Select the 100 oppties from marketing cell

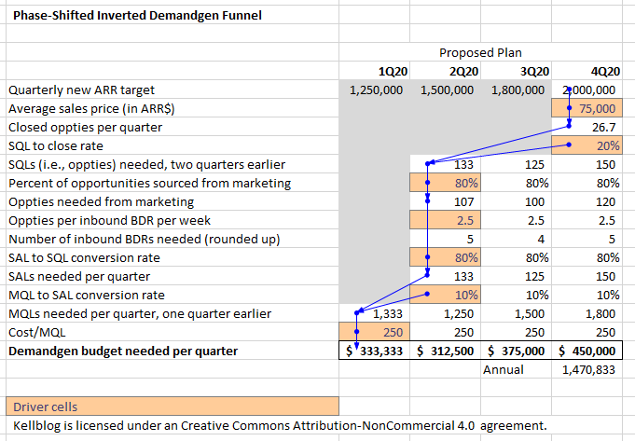coord(516,201)
